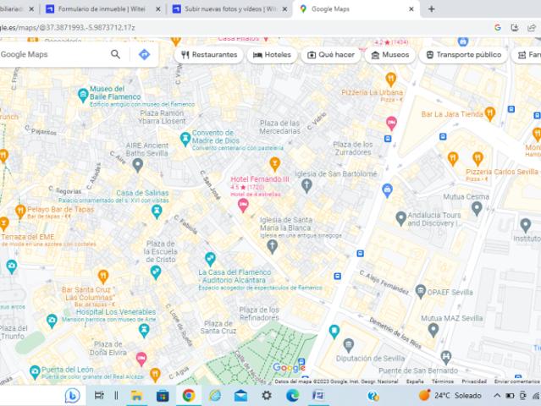Expand hidden system tray icons chevron
Viewport: 541px width, 406px height.
pyautogui.click(x=497, y=395)
